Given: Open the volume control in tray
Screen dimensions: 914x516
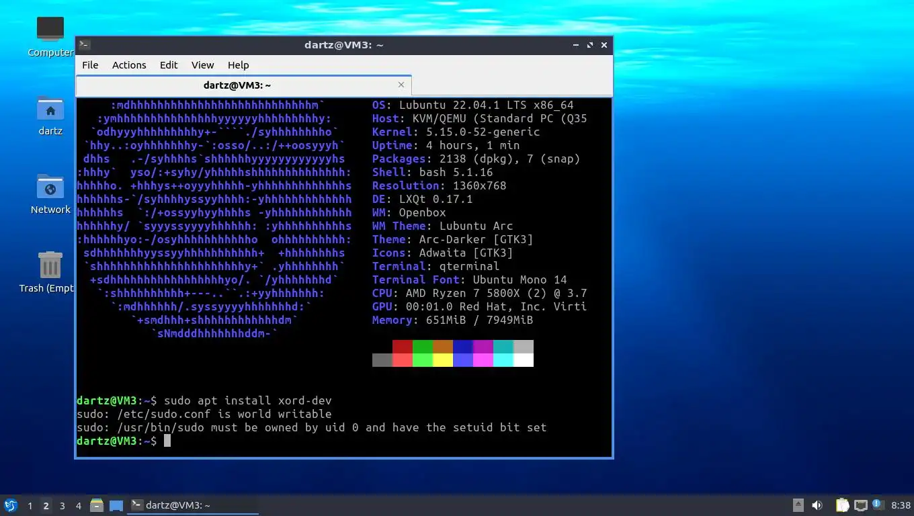Looking at the screenshot, I should click(817, 505).
